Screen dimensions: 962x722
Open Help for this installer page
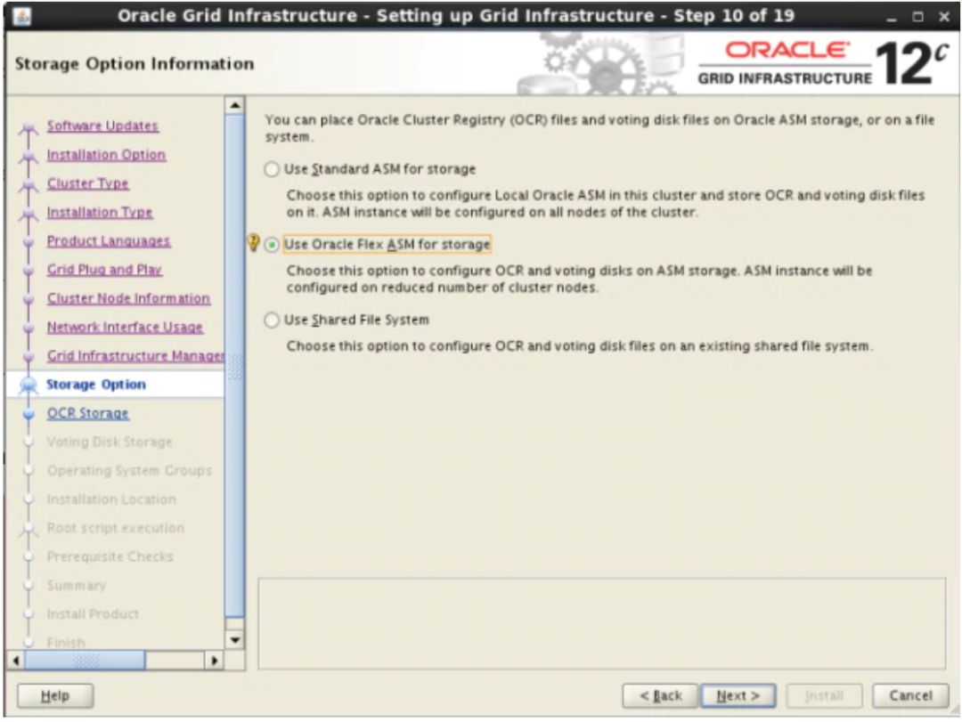coord(55,695)
